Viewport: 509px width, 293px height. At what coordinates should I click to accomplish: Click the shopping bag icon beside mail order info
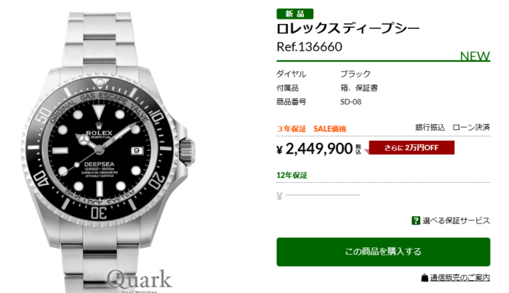coord(425,278)
